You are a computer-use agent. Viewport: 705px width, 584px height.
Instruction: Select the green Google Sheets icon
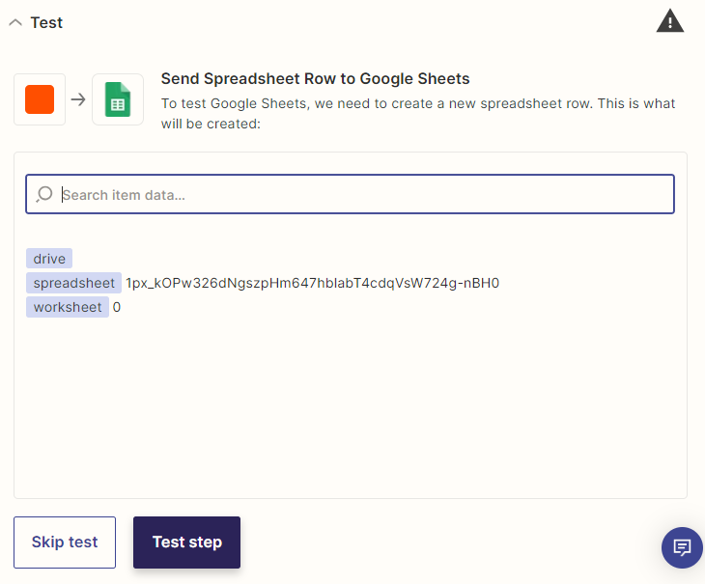(118, 99)
